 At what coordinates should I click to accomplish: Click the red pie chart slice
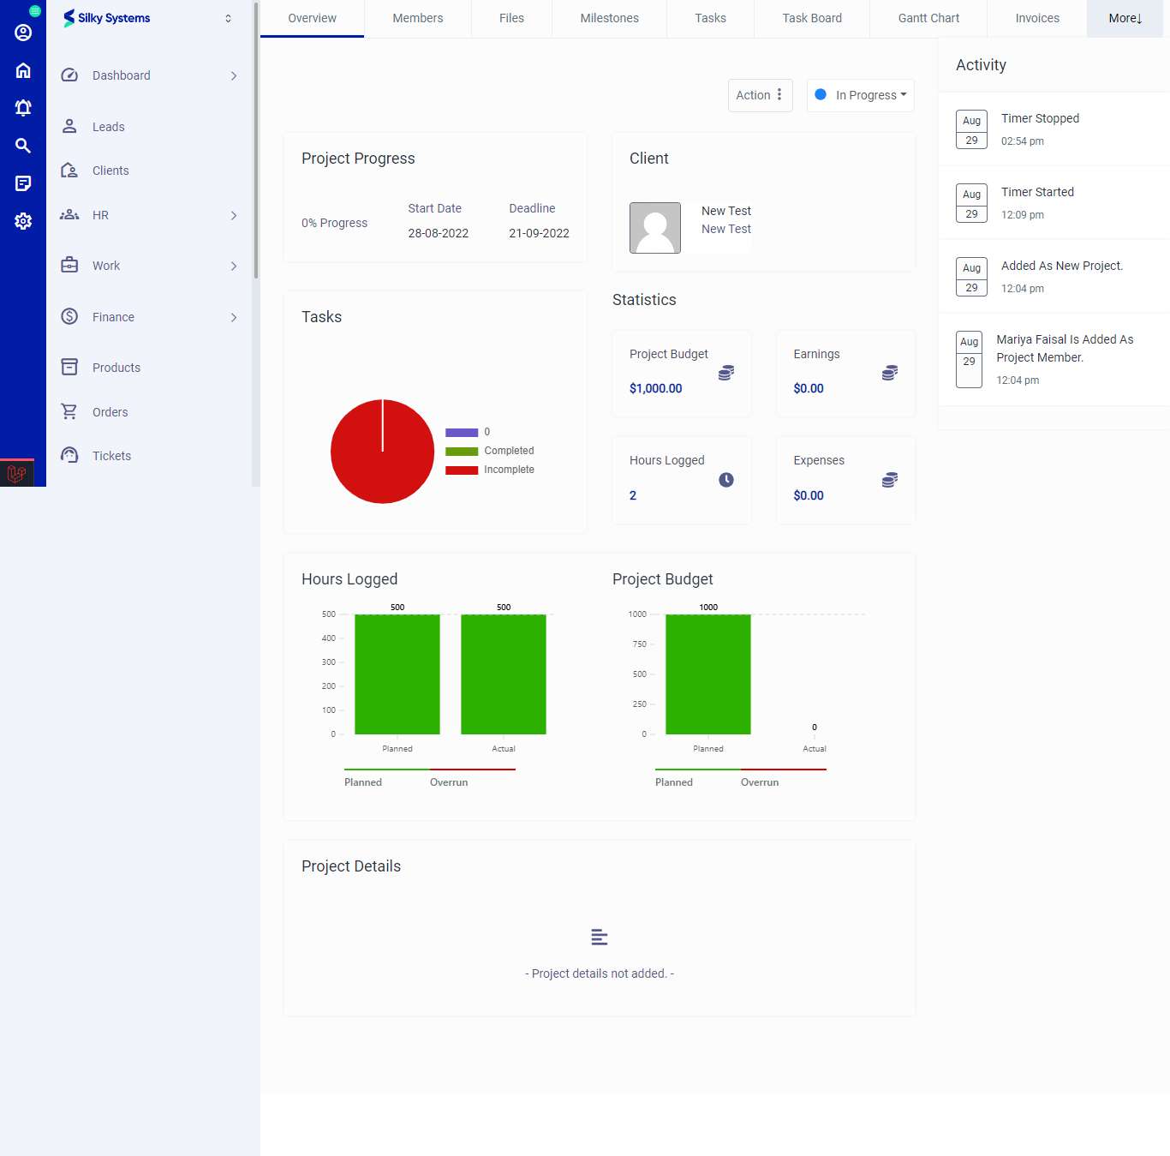[x=382, y=463]
